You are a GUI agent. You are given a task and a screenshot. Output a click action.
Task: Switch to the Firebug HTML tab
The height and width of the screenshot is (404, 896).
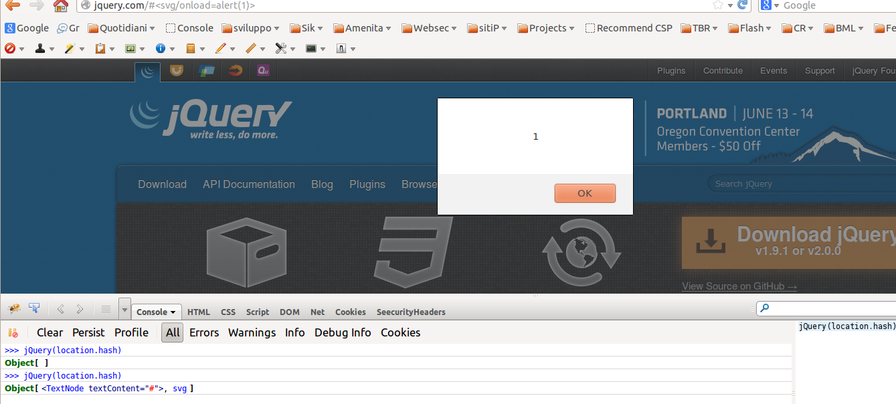pos(199,312)
